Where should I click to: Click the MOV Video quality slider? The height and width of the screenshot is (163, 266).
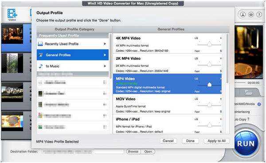point(210,105)
